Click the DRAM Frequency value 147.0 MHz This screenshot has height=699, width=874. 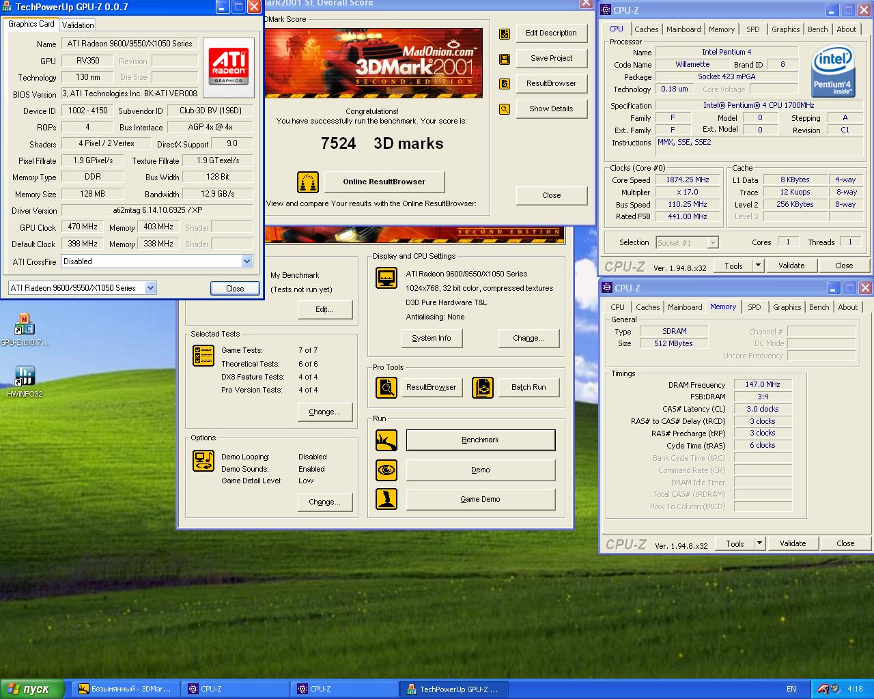[x=763, y=384]
